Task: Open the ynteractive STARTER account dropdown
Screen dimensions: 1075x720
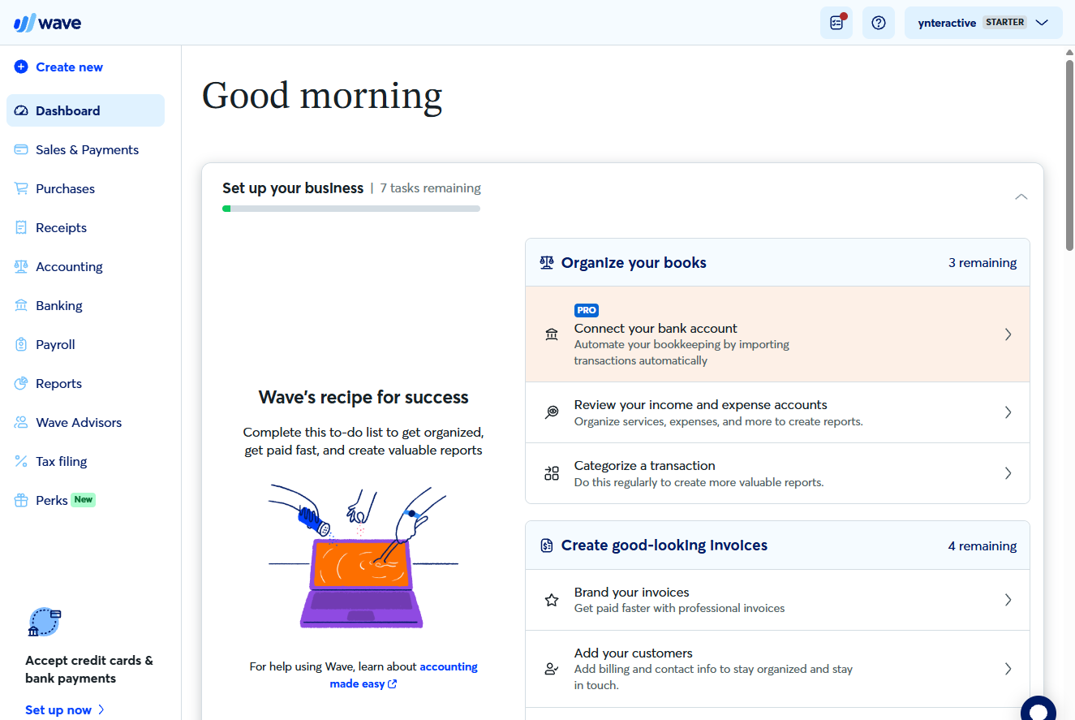Action: (x=983, y=23)
